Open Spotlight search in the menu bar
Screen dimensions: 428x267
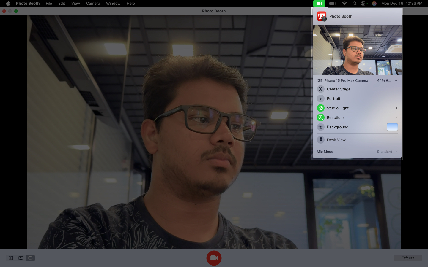point(355,4)
